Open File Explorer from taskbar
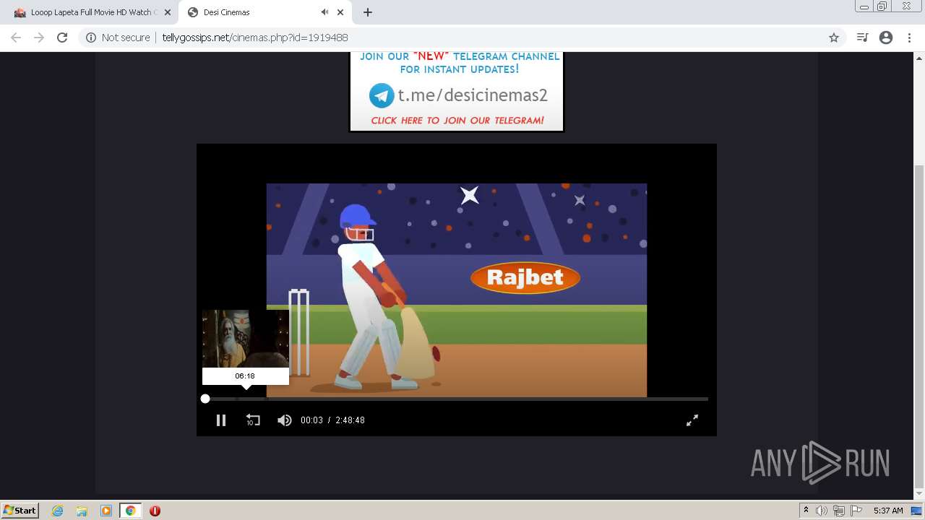 pos(82,511)
